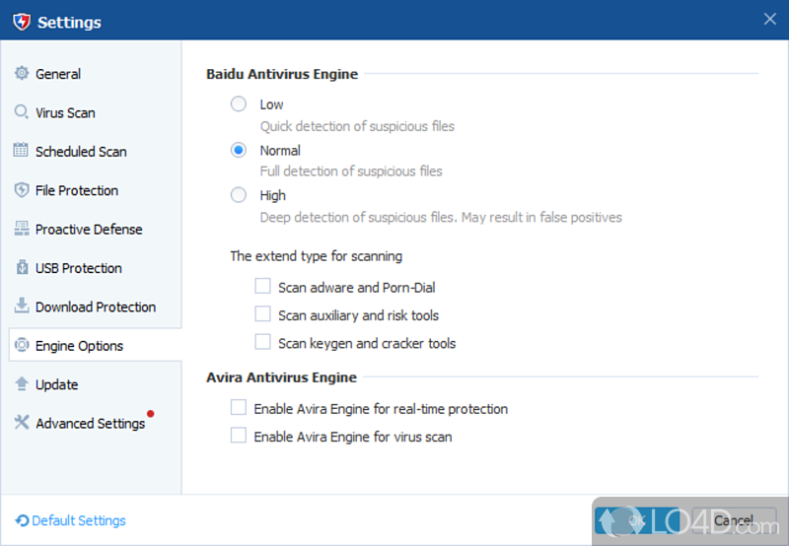789x546 pixels.
Task: Click the Download Protection arrow icon
Action: pos(22,307)
